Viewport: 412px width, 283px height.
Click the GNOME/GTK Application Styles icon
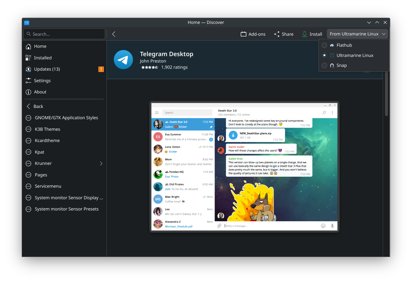pyautogui.click(x=28, y=118)
